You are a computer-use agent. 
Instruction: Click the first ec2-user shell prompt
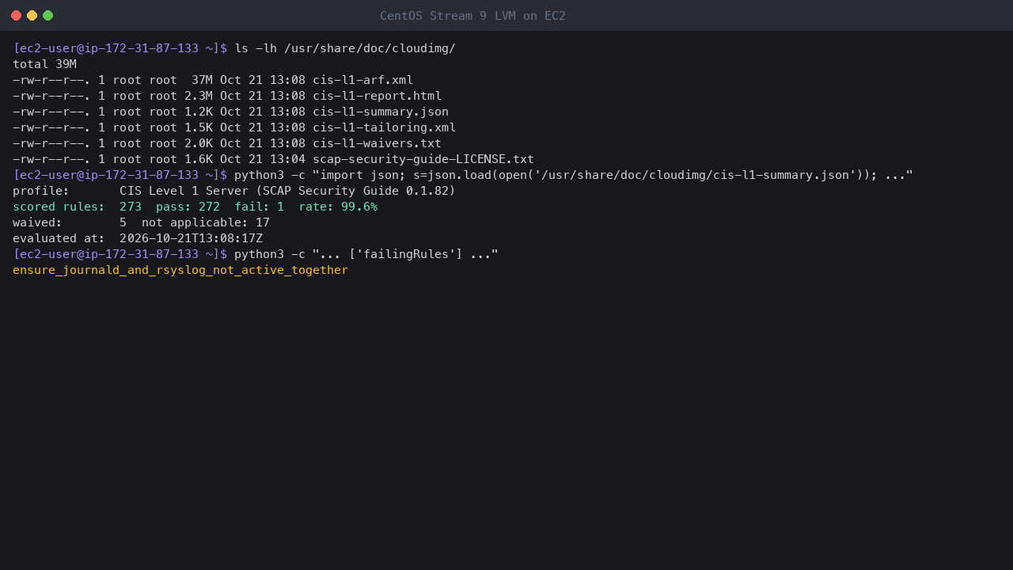click(x=120, y=48)
